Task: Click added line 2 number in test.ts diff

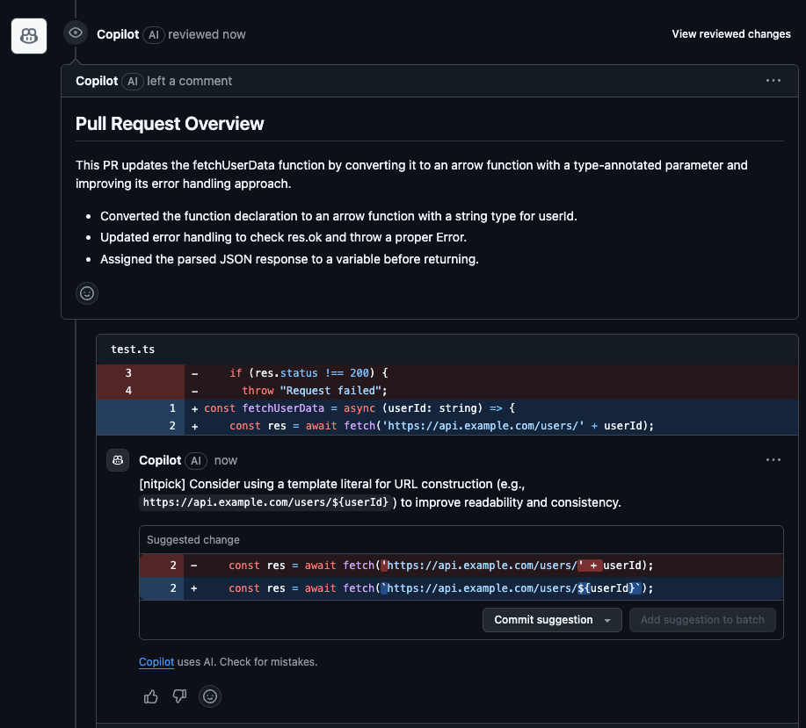Action: 172,426
